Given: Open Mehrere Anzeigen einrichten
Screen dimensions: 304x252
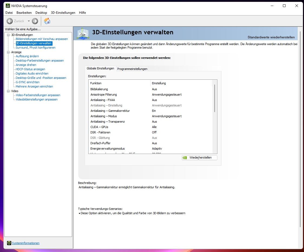Looking at the screenshot, I should [x=34, y=86].
